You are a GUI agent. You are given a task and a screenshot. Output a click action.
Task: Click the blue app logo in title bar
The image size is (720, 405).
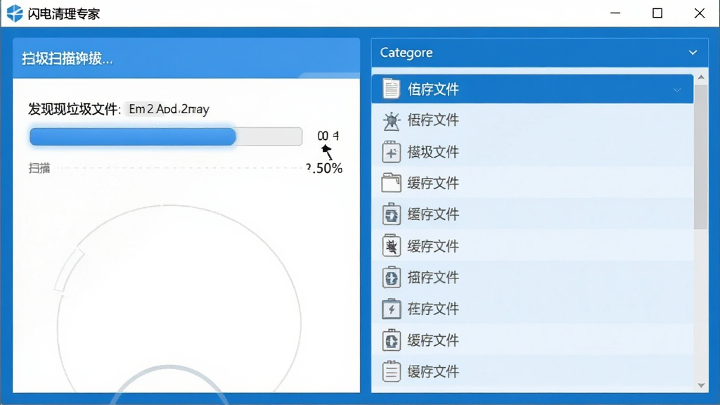point(14,13)
